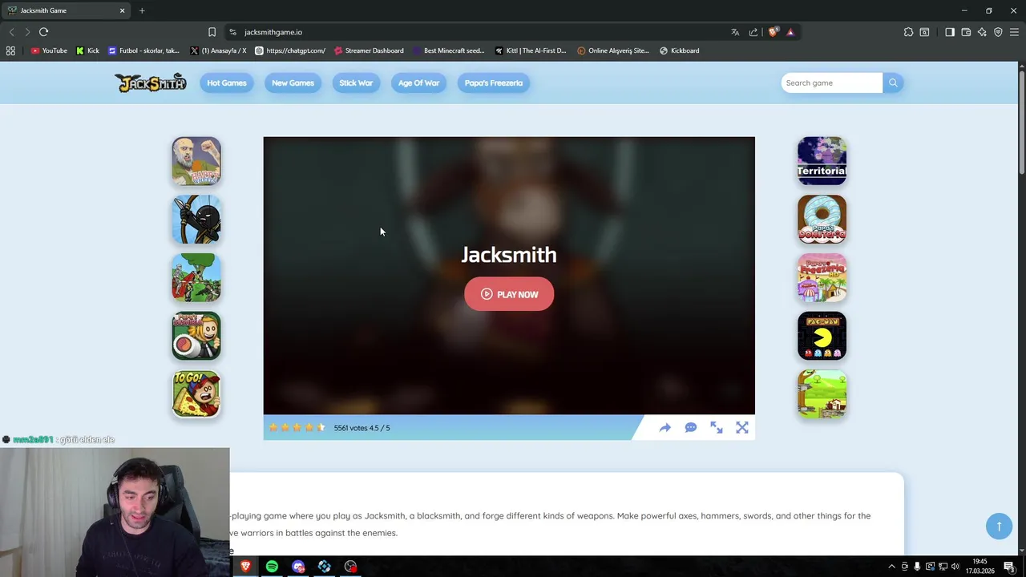The height and width of the screenshot is (577, 1026).
Task: Open the Kittl bookmark
Action: [531, 50]
